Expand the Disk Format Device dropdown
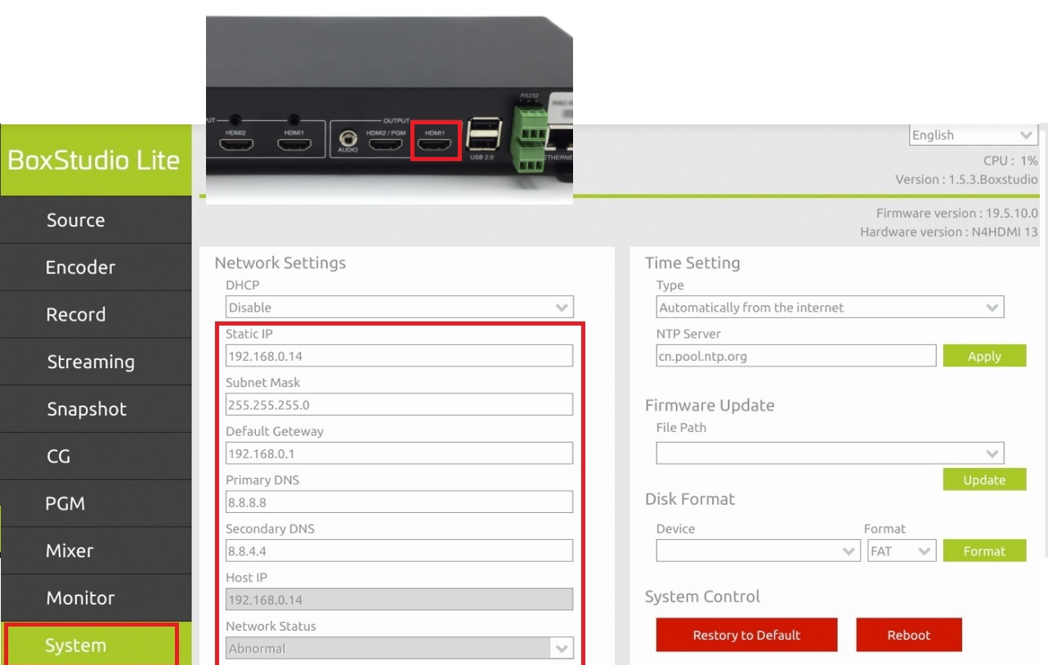The image size is (1048, 665). pyautogui.click(x=759, y=550)
